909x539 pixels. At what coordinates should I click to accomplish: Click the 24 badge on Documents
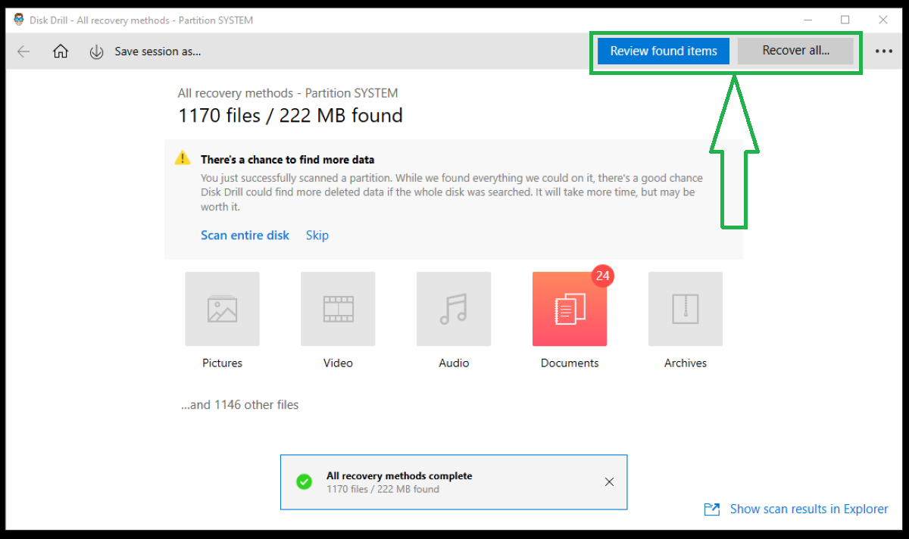pos(603,276)
